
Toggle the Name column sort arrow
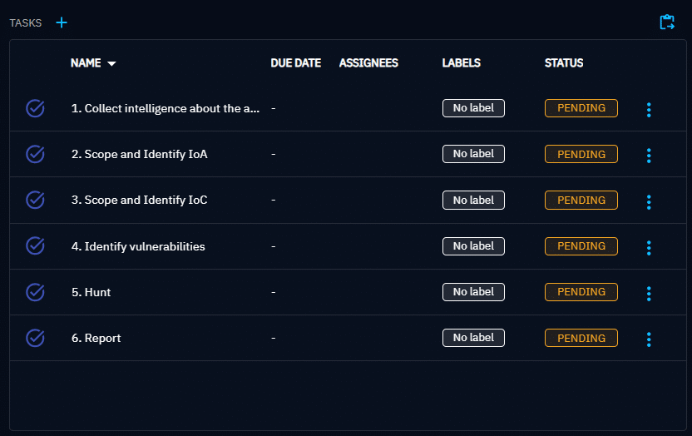(x=111, y=63)
